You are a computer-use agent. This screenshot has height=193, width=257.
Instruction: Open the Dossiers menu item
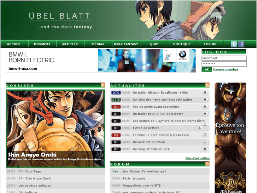42,44
